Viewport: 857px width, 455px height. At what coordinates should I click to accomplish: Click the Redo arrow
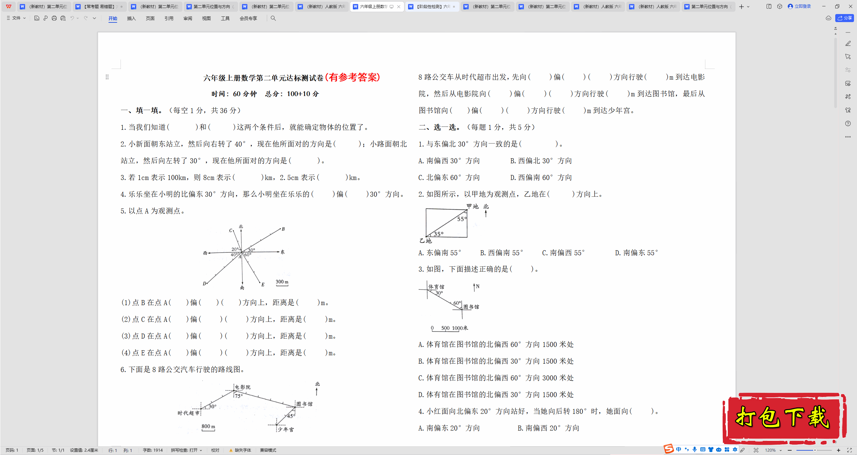click(x=86, y=18)
